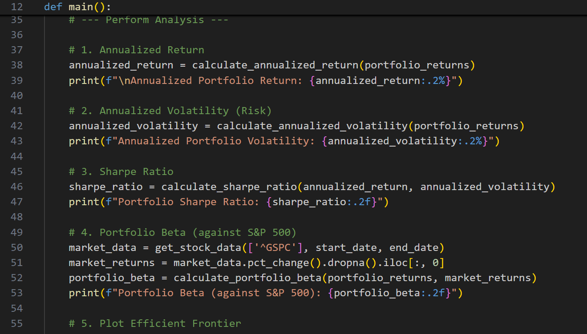
Task: Click the comment '# 3. Sharpe Ratio'
Action: pyautogui.click(x=121, y=171)
